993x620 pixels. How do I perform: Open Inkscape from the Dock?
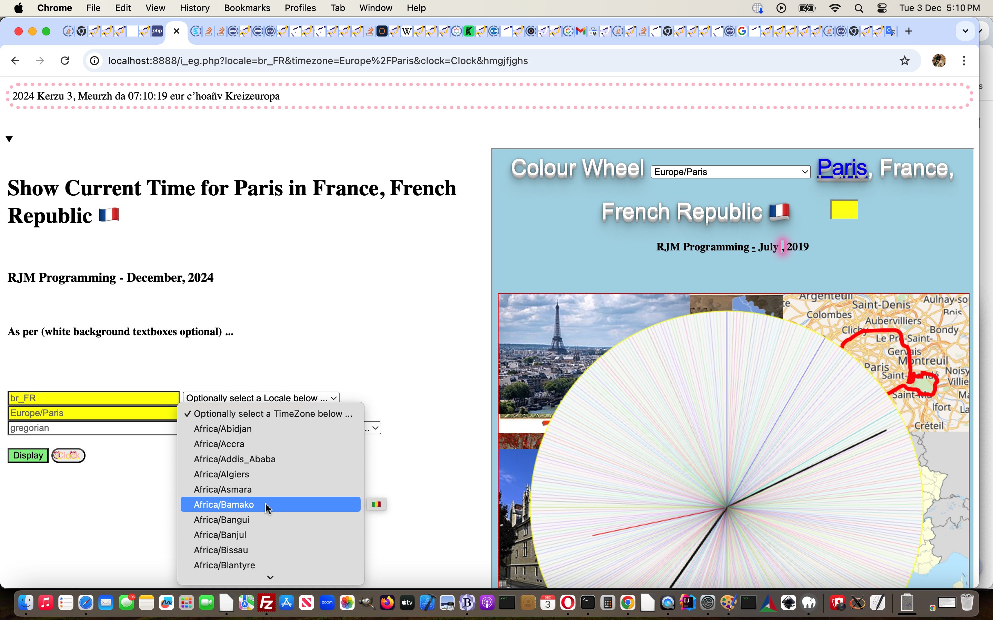tap(788, 603)
